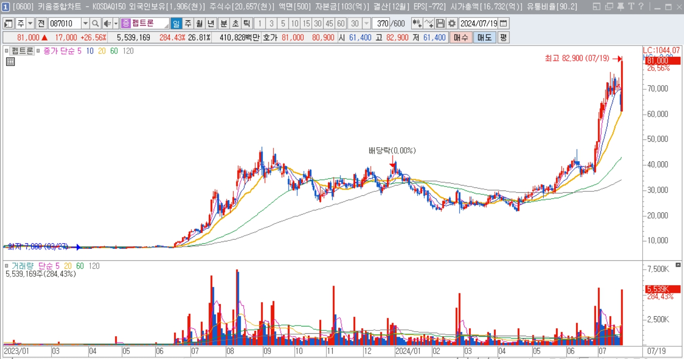
Task: Switch to monthly 월 chart period
Action: pos(199,23)
